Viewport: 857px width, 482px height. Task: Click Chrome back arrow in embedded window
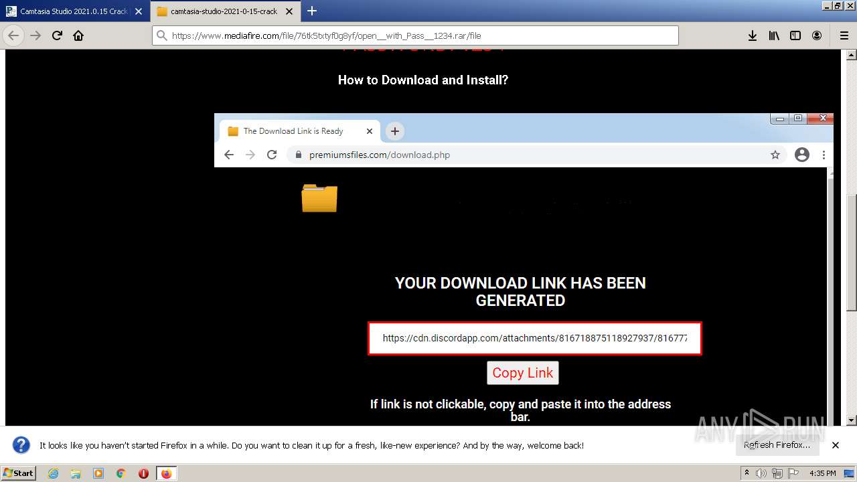(x=229, y=155)
